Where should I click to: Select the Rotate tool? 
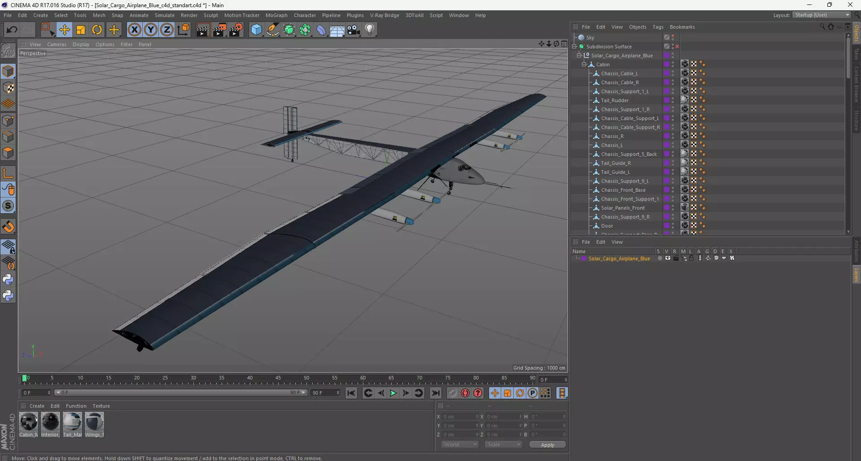(97, 30)
